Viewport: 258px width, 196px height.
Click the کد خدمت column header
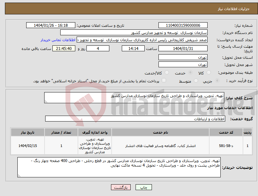click(x=226, y=132)
